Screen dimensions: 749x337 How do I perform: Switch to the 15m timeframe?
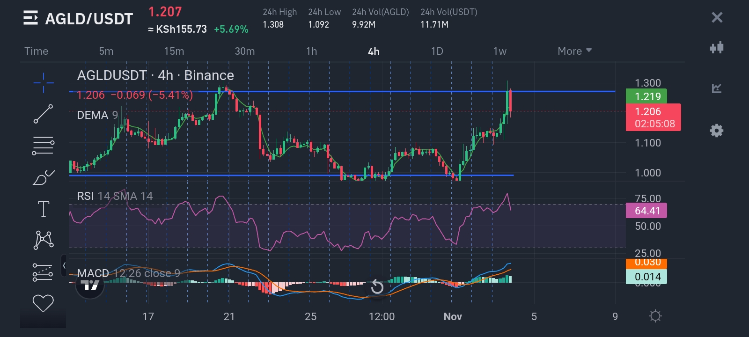click(174, 51)
